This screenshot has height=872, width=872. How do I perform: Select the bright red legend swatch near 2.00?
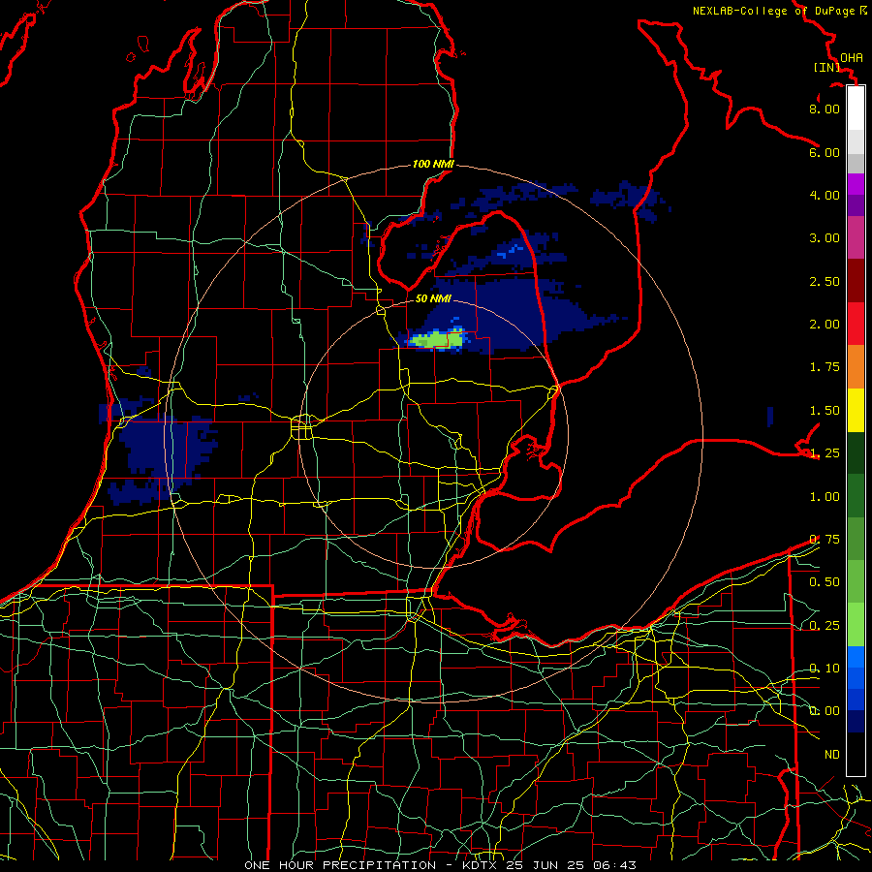[856, 324]
